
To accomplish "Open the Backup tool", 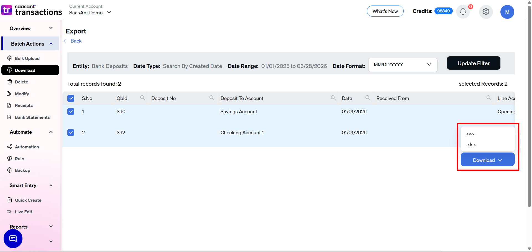I will [x=22, y=170].
